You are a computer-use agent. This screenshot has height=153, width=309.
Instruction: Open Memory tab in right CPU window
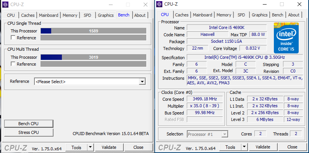pyautogui.click(x=224, y=15)
